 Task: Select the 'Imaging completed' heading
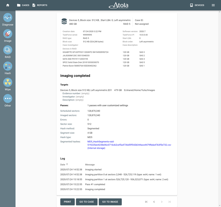tap(75, 76)
